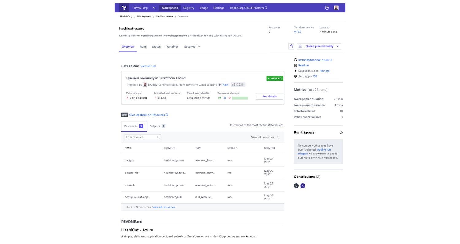Click the GitHub icon next to kmruddy/hashicat-azure
The width and height of the screenshot is (460, 244).
[x=295, y=60]
